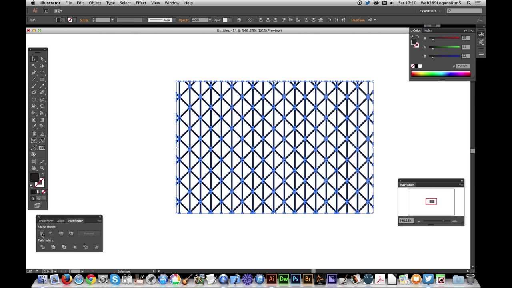Set paint mode to None in toolbox
Image resolution: width=512 pixels, height=288 pixels.
click(44, 192)
